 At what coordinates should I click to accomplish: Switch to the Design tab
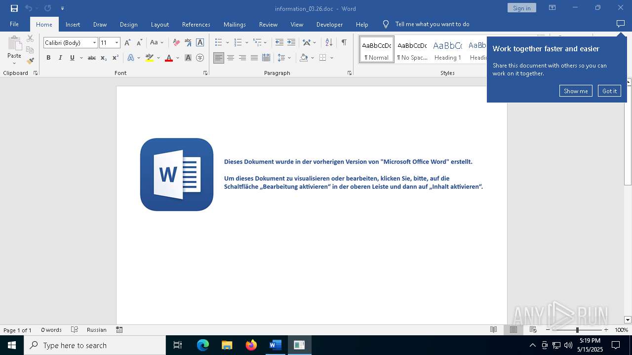[128, 24]
